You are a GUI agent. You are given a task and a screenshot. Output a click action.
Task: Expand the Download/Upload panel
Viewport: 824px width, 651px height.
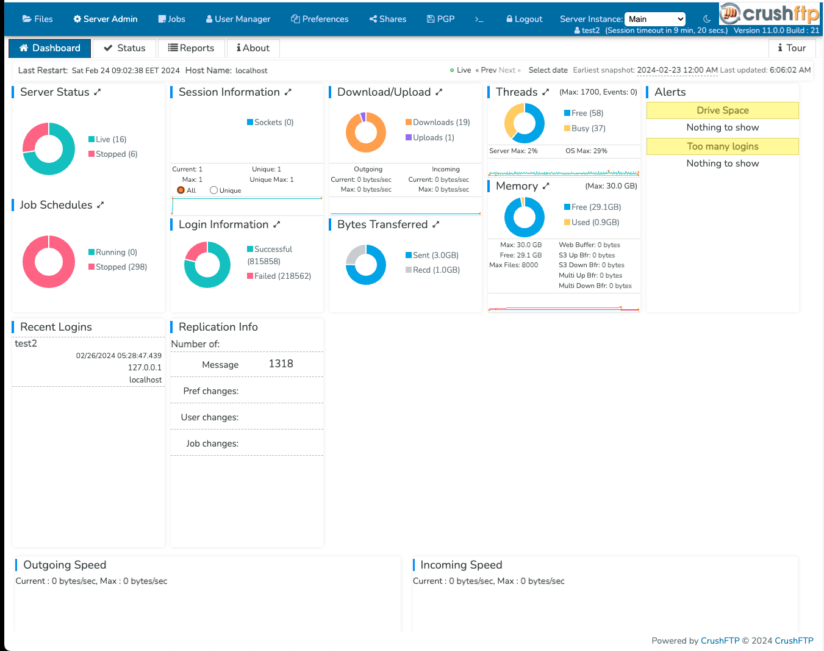pyautogui.click(x=439, y=92)
